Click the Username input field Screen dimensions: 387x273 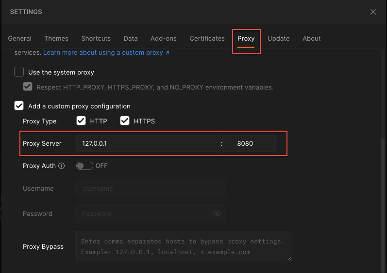(151, 188)
